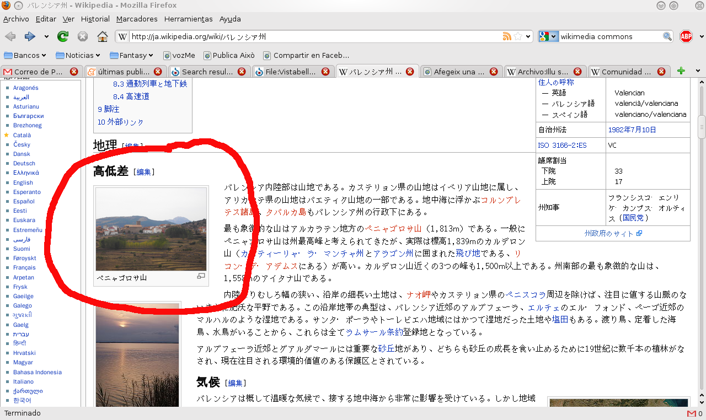
Task: Close the Search resul... tab
Action: coord(242,72)
